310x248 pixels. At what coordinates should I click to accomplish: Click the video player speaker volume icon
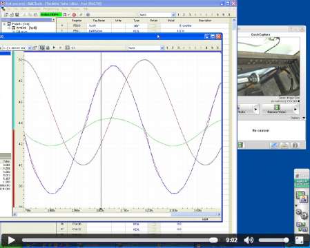249,240
